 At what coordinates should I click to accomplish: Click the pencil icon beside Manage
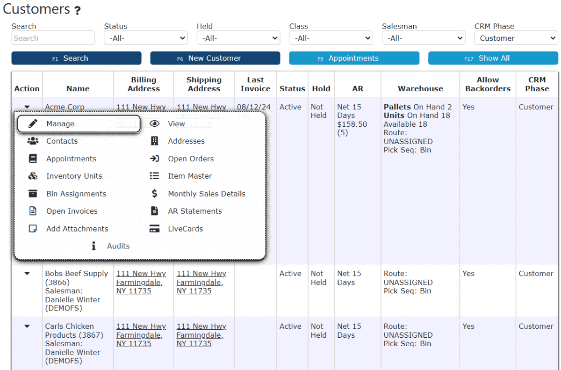tap(33, 124)
